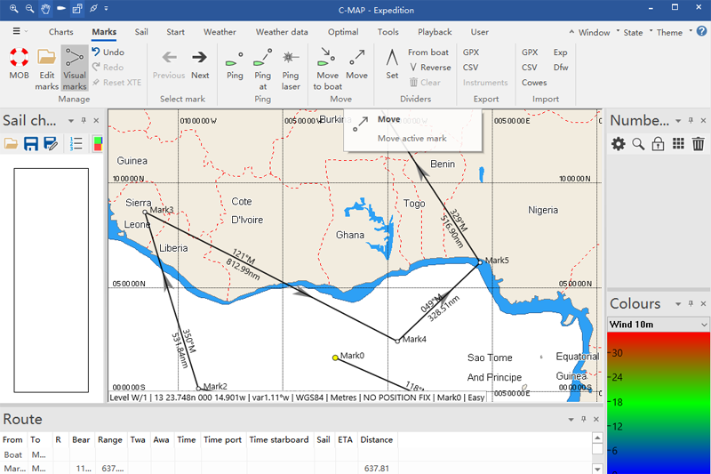
Task: Click the MOB lifebuoy icon
Action: (19, 59)
